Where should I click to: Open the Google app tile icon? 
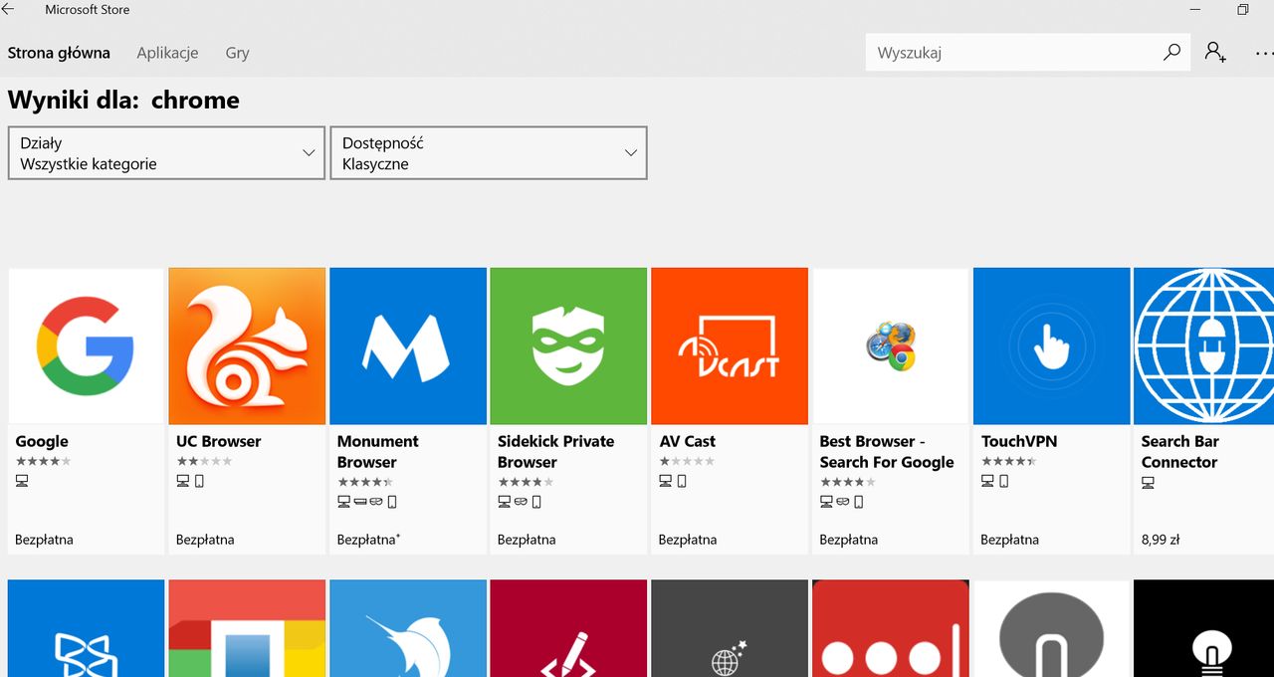(x=86, y=346)
